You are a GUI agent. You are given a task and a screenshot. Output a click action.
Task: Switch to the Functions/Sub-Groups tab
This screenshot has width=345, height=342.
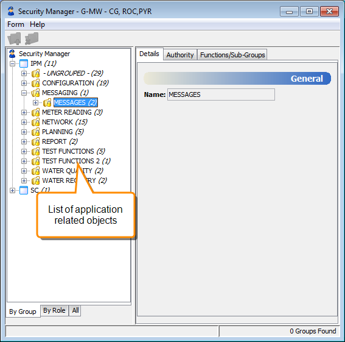[232, 55]
